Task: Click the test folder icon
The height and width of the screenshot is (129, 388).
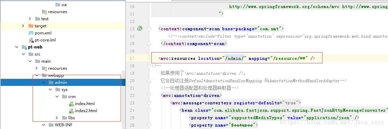Action: (x=38, y=19)
